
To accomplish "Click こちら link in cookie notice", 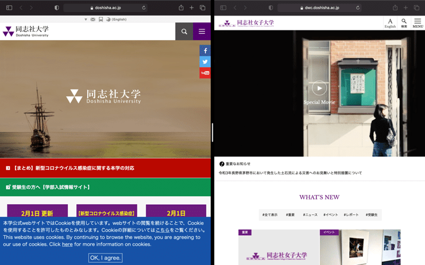I will point(163,230).
